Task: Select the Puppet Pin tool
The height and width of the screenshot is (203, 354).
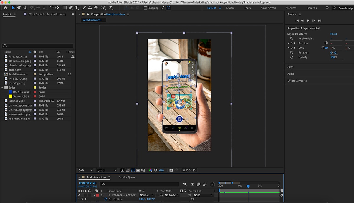Action: 110,8
